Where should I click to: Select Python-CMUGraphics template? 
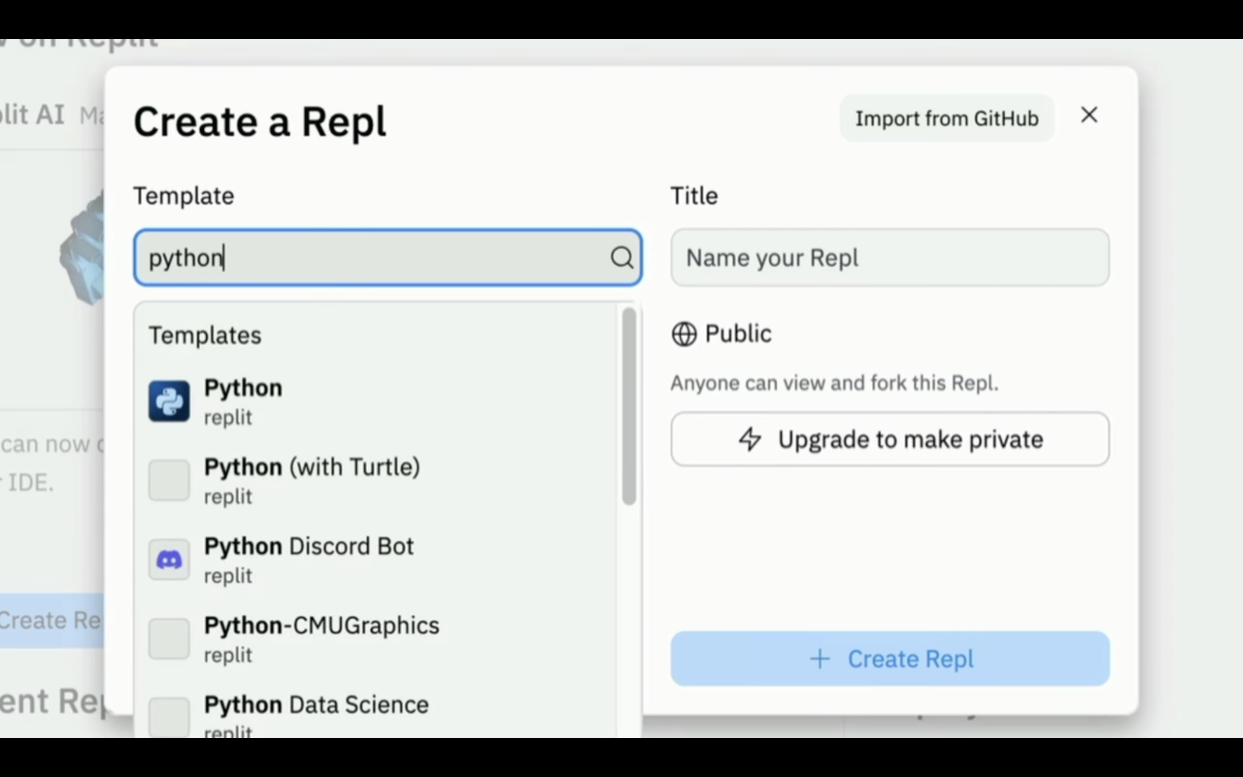(x=375, y=639)
